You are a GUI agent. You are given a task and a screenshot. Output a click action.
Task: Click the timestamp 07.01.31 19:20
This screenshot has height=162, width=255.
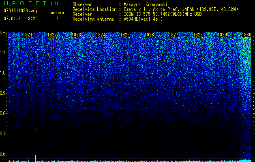[x=21, y=19]
